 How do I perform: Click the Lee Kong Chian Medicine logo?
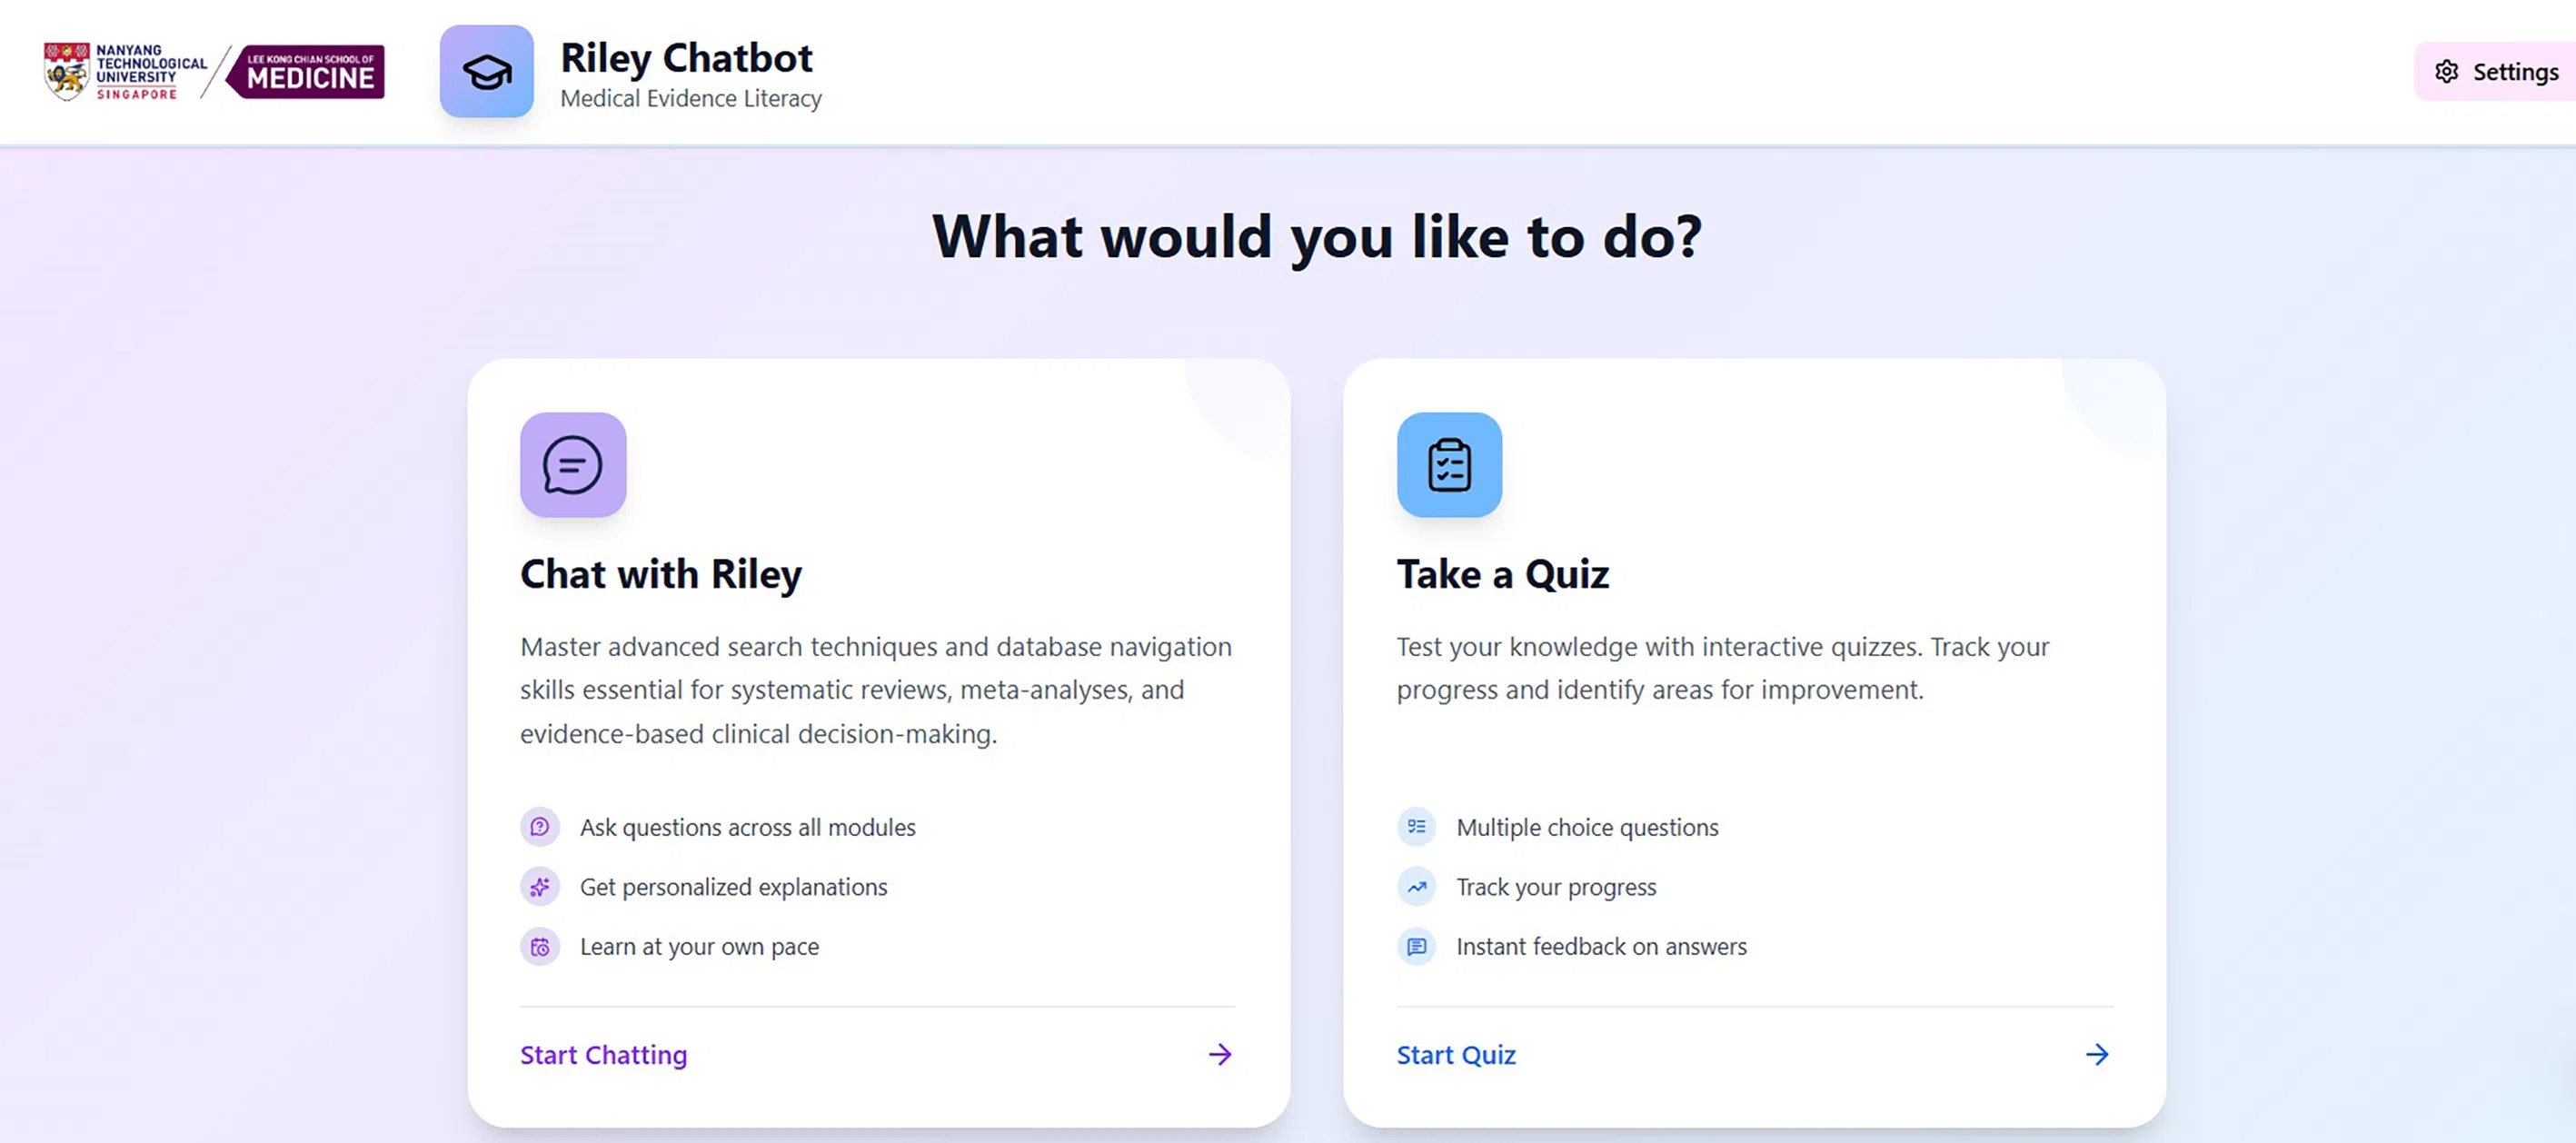click(307, 72)
